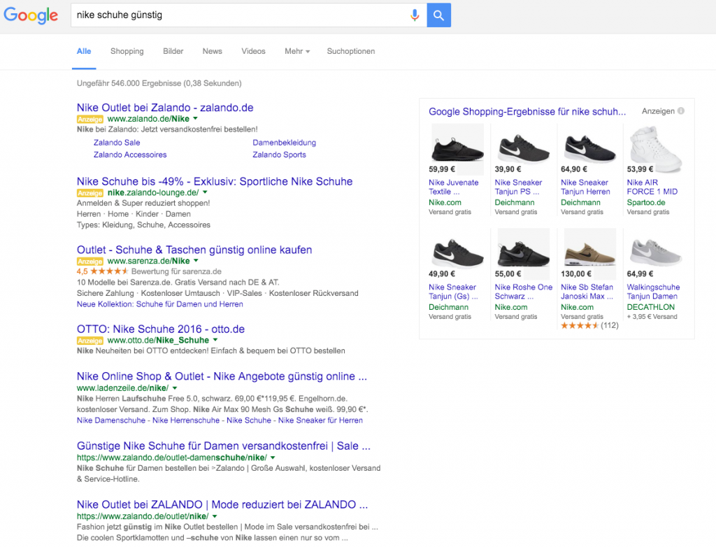716x547 pixels.
Task: Open Nike Outlet bei ZALANDO Mode reduziert result
Action: click(222, 505)
